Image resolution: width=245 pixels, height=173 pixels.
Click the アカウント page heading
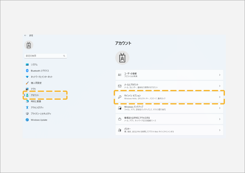click(123, 43)
